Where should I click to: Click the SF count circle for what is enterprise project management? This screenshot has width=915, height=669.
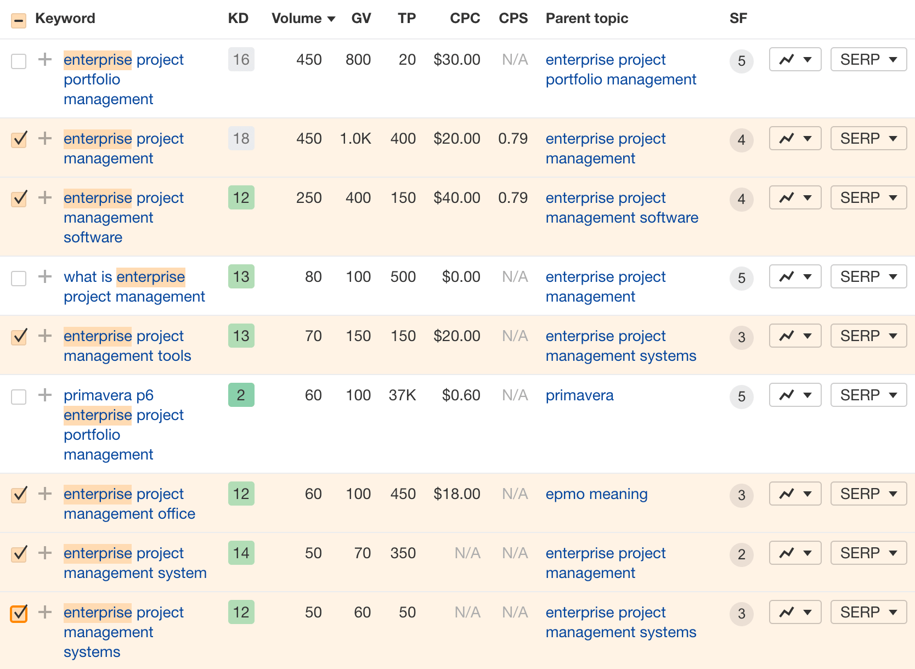pyautogui.click(x=742, y=278)
